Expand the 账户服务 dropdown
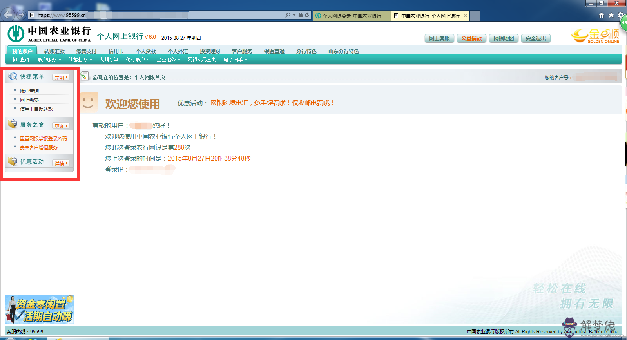This screenshot has width=627, height=340. (x=49, y=60)
